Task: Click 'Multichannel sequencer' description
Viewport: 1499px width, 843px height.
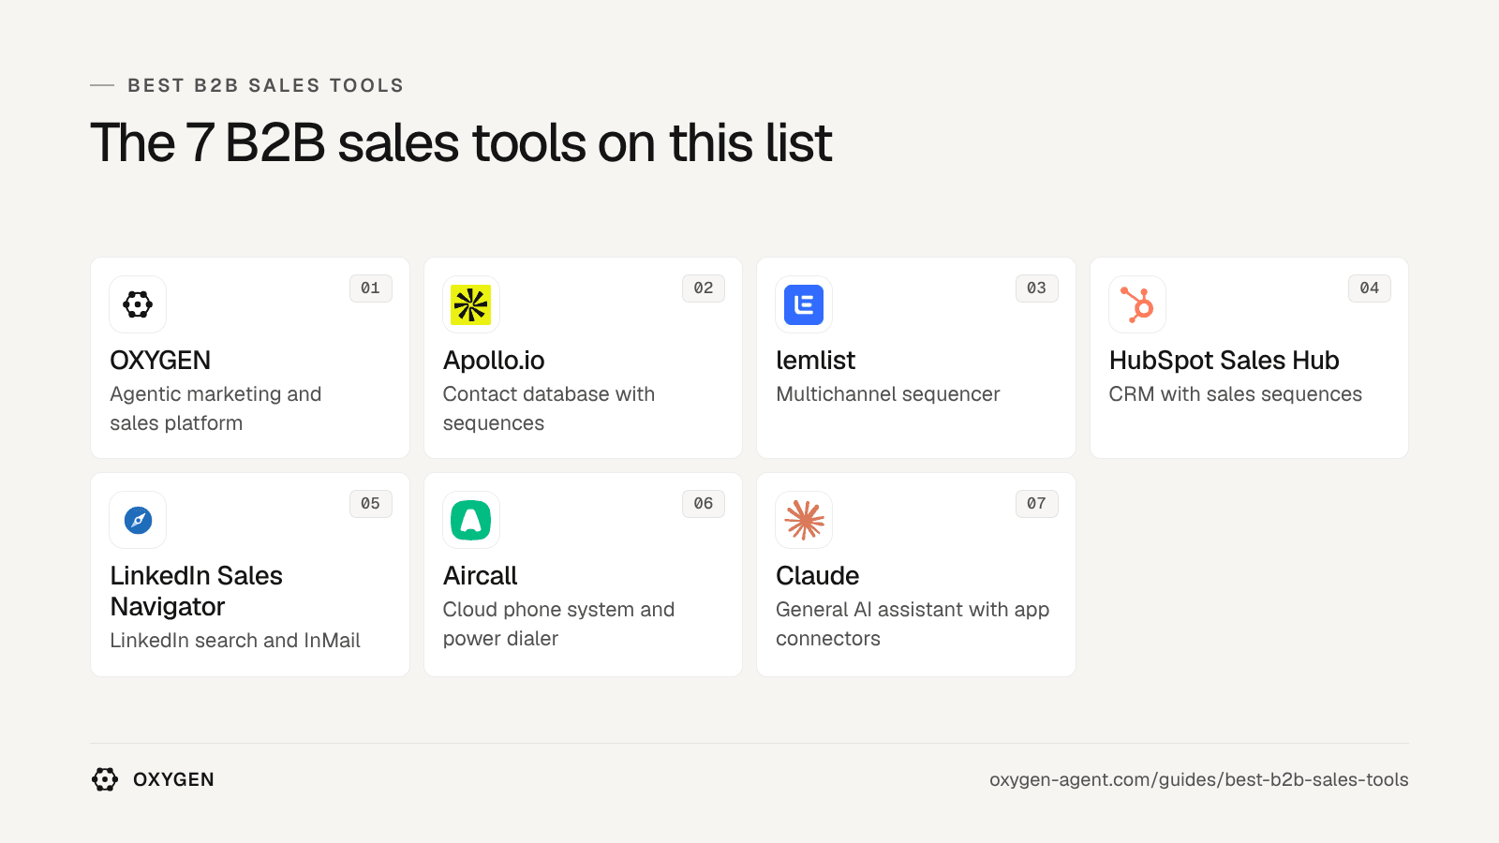Action: click(888, 394)
